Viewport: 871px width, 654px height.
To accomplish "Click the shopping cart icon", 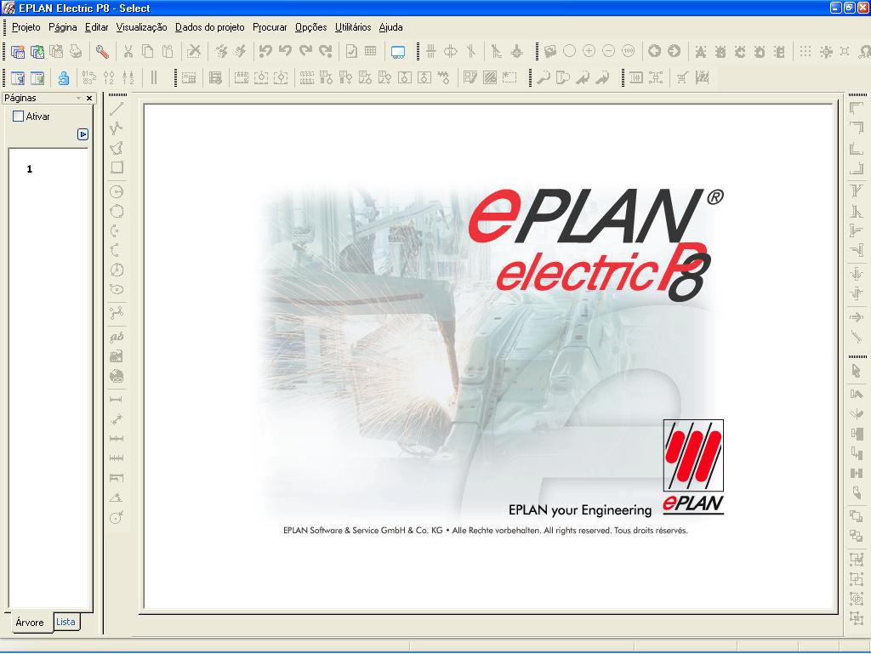I will click(682, 77).
